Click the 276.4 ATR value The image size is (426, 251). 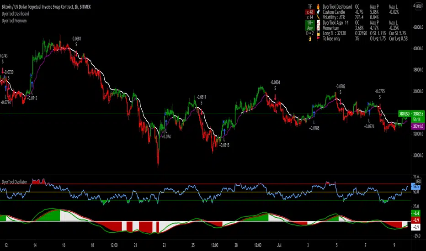(x=359, y=17)
